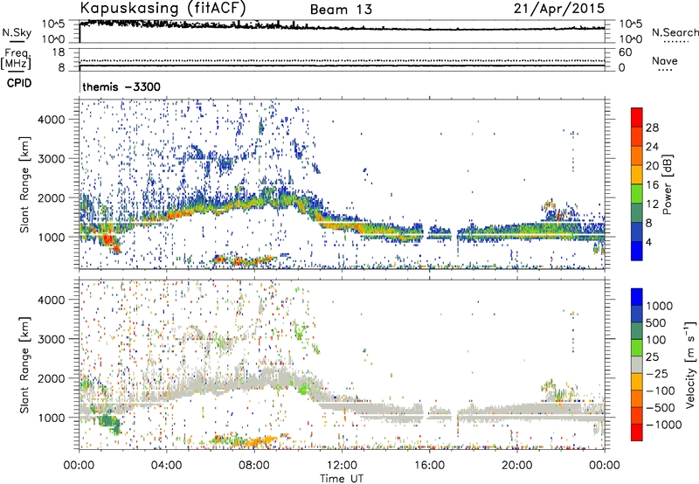The width and height of the screenshot is (699, 484).
Task: Click the 100 tick on Velocity colorbar
Action: (656, 340)
